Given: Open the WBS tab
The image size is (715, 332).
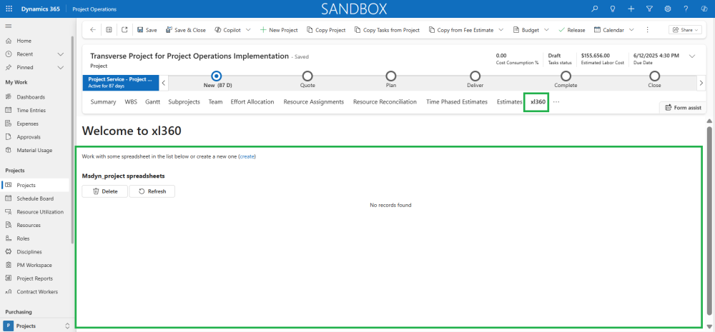Looking at the screenshot, I should tap(130, 102).
